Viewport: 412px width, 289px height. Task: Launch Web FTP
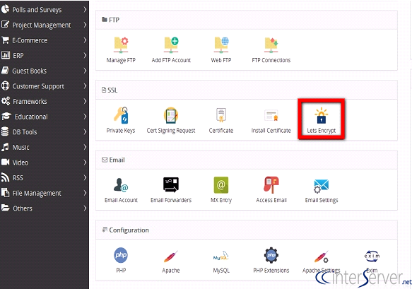coord(221,45)
